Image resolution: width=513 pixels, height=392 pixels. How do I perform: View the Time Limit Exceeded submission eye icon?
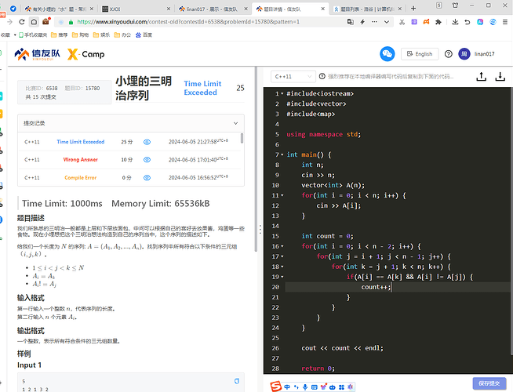[x=147, y=142]
